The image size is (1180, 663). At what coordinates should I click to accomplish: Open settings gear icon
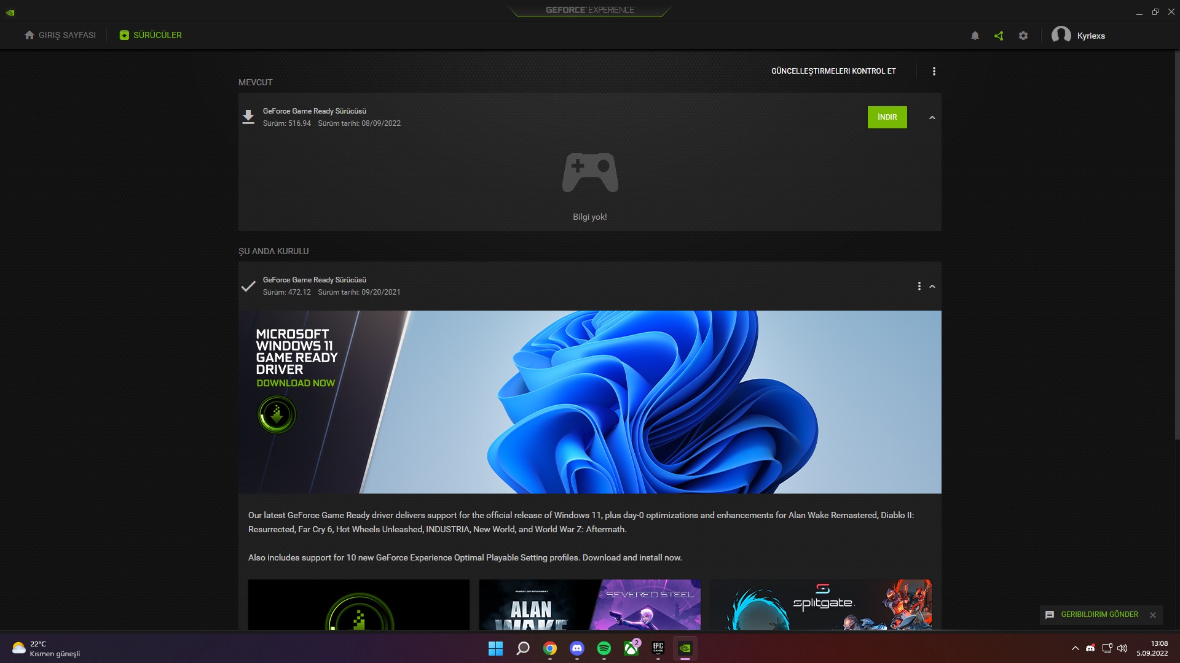pos(1023,36)
